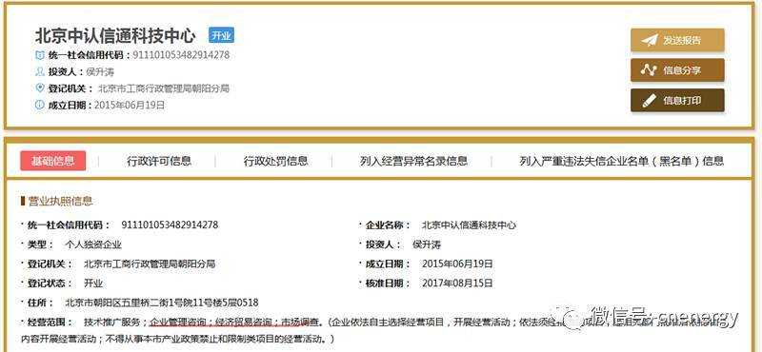Click the company title 北京中认信通科技中心

coord(115,36)
